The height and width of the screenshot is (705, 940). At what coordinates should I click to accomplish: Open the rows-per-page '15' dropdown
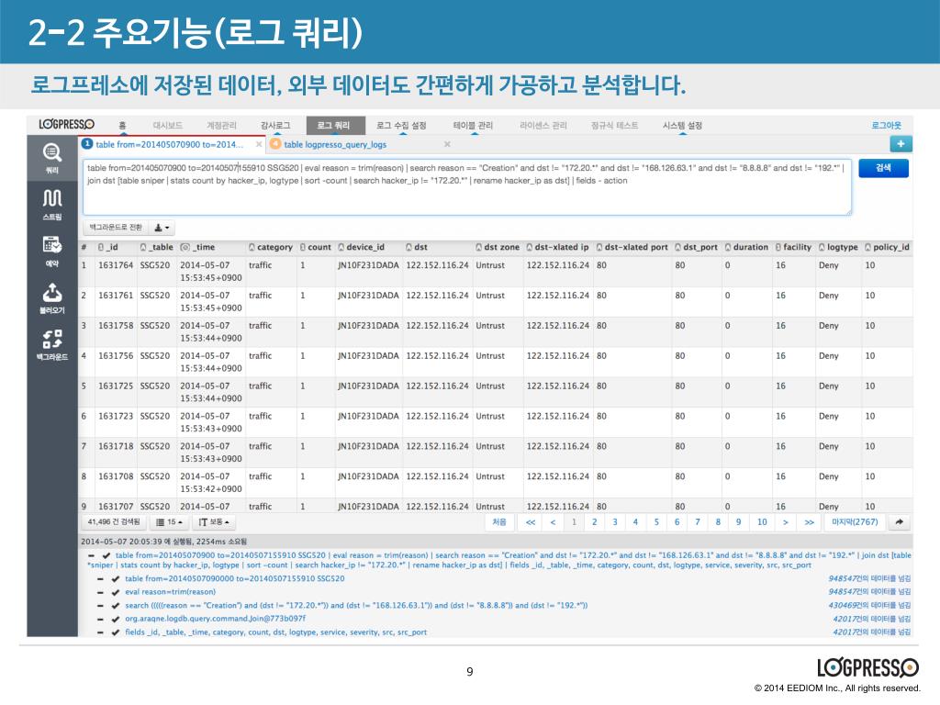169,522
